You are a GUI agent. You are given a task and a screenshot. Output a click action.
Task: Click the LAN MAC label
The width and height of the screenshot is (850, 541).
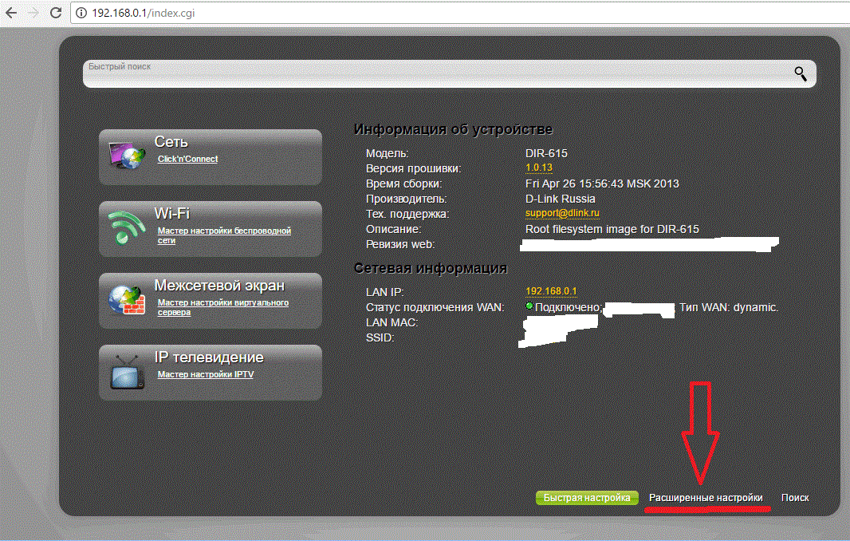pyautogui.click(x=392, y=323)
